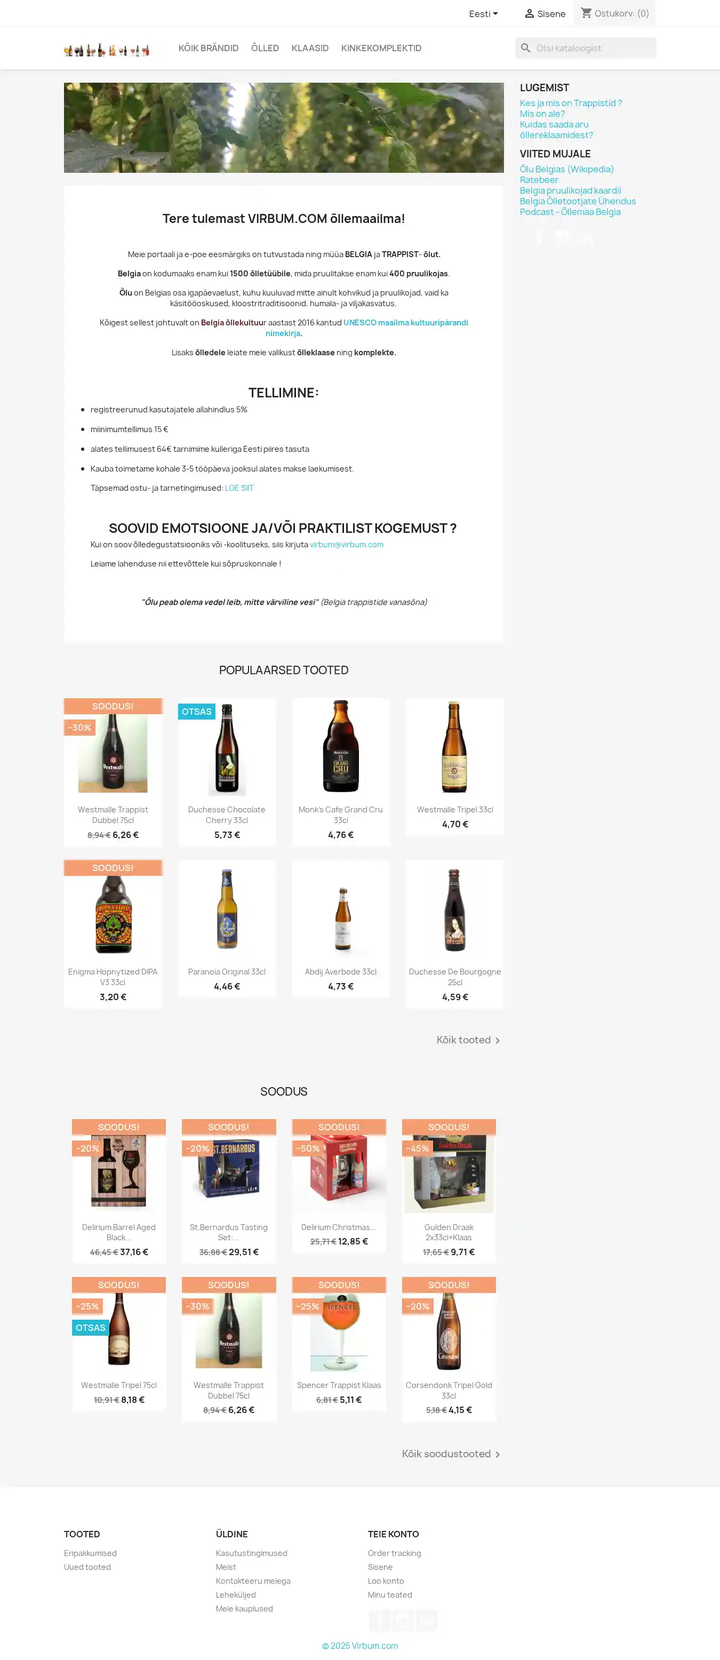
Task: Open the footer Facebook icon
Action: tap(380, 1620)
